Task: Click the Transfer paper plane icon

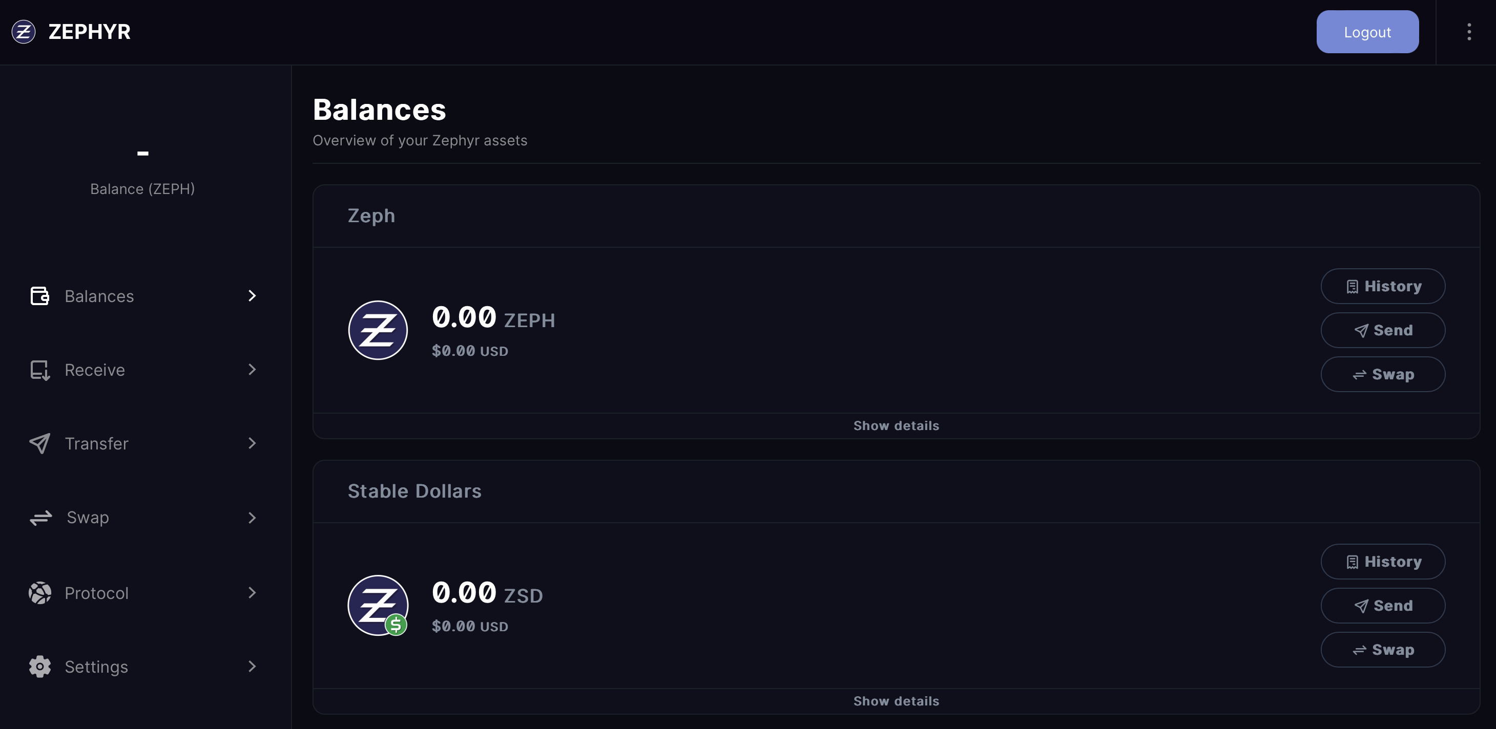Action: coord(39,443)
